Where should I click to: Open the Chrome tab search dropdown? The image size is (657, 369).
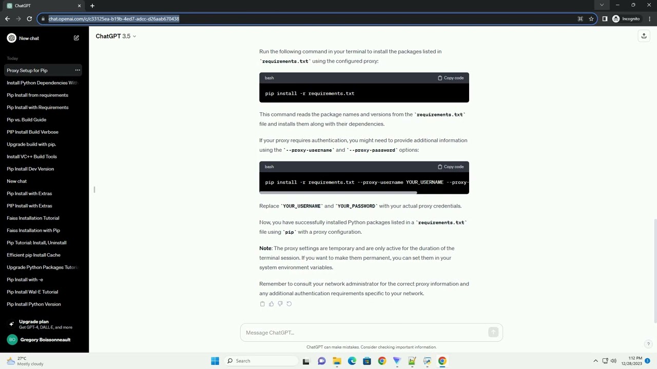pos(602,5)
